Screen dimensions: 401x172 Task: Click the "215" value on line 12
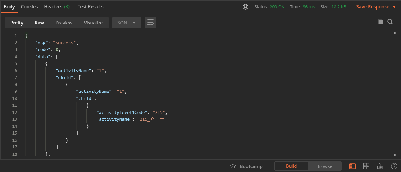point(159,112)
